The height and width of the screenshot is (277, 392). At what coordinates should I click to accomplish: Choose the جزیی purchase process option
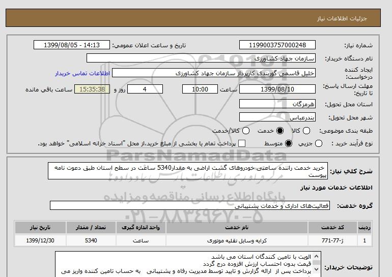(319, 143)
